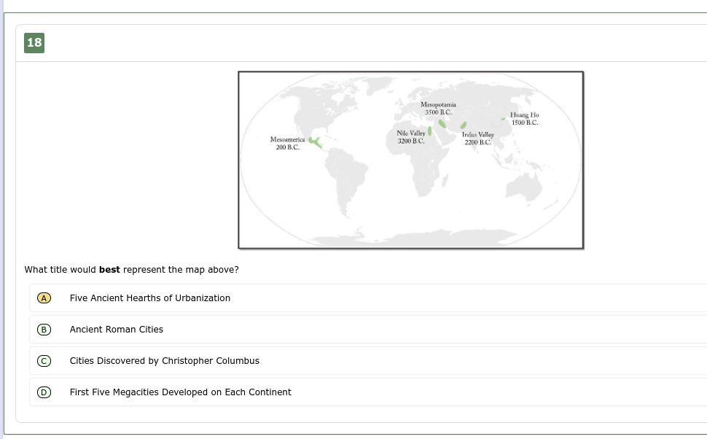Select answer choice A radio button
The height and width of the screenshot is (439, 707).
coord(44,298)
